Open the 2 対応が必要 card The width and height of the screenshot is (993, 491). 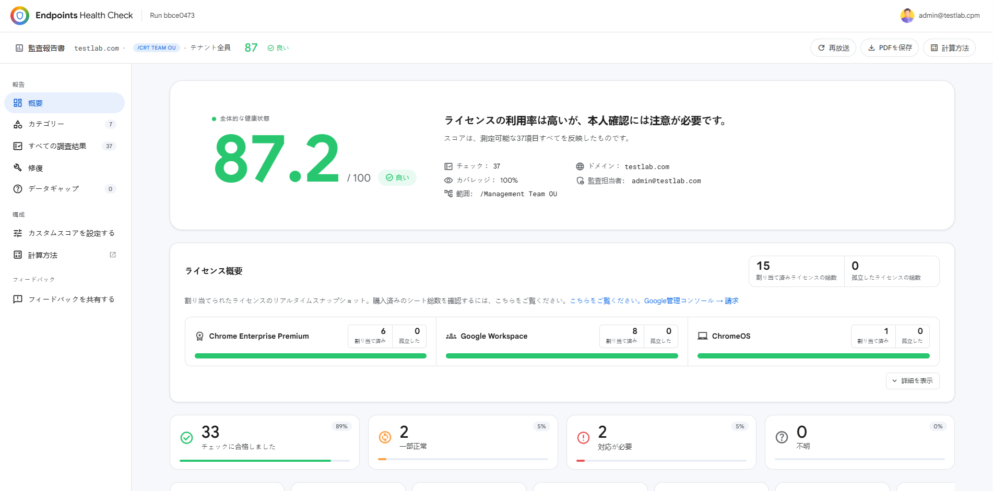pos(661,442)
